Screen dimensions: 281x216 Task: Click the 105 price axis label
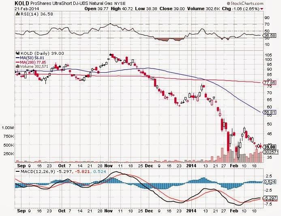coord(268,55)
